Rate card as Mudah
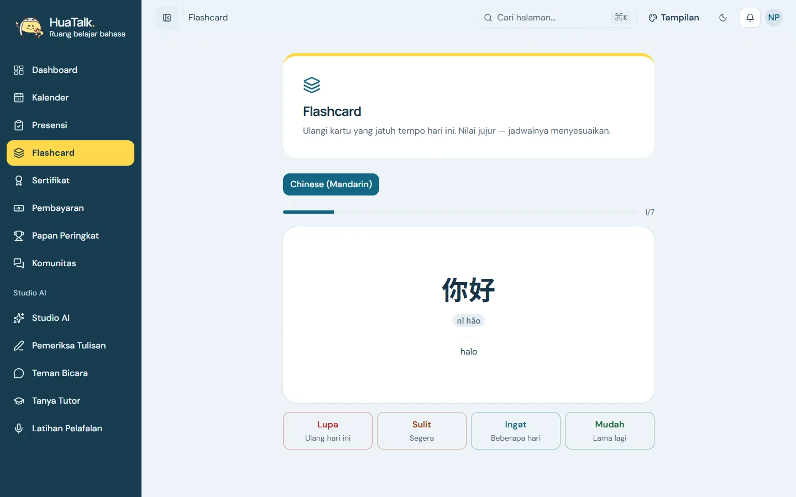This screenshot has width=796, height=497. (x=610, y=431)
